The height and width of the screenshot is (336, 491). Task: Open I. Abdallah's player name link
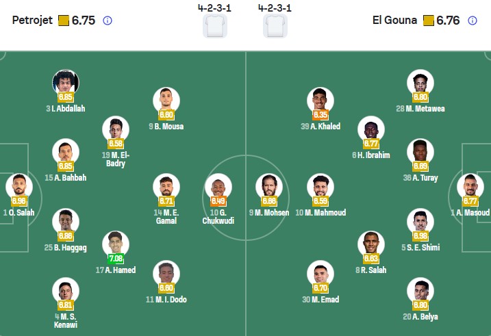pos(66,109)
